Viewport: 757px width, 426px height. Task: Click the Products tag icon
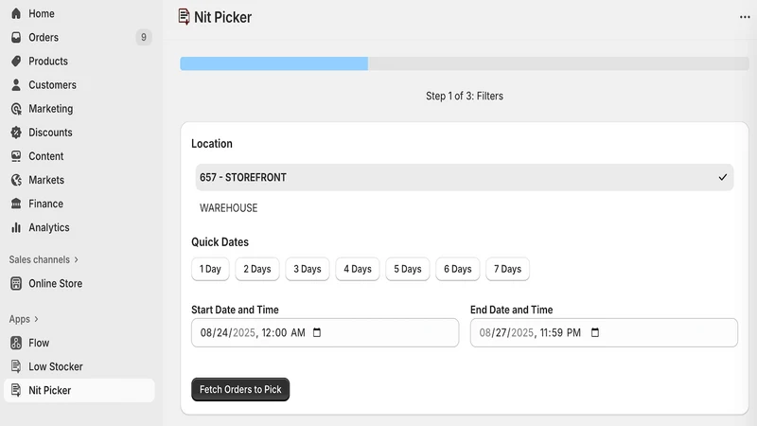tap(16, 61)
